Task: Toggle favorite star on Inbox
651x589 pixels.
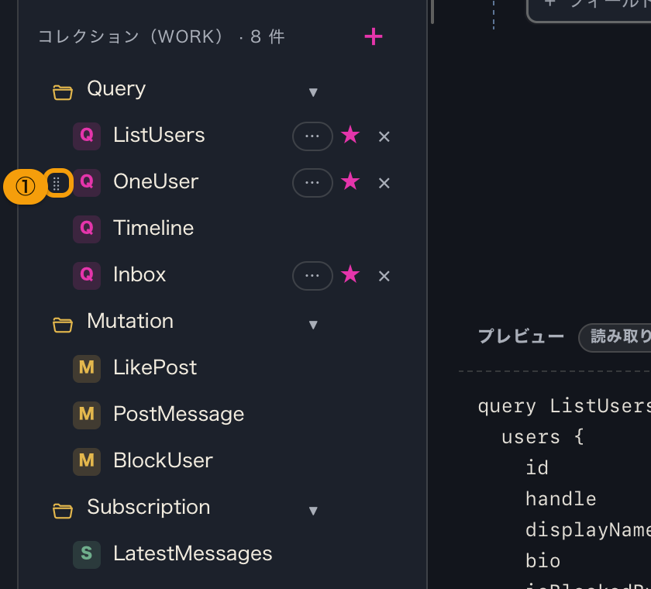Action: tap(350, 275)
